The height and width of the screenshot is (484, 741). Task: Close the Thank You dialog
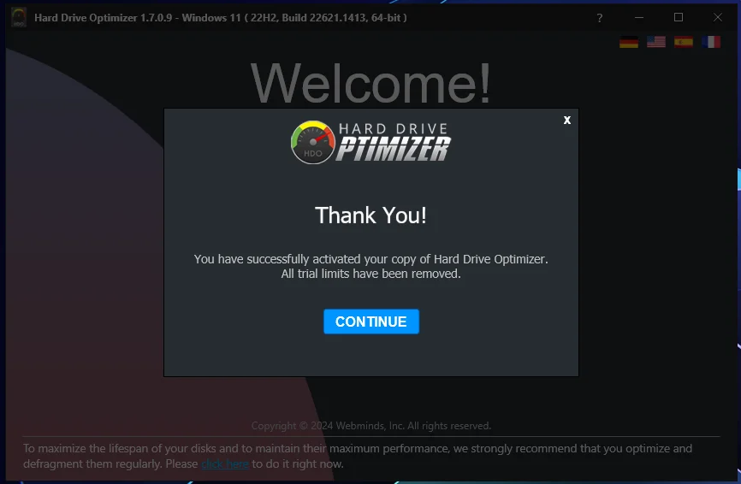[567, 120]
